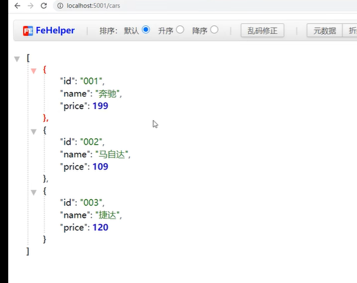Click the "id" key in 003 object
The image size is (357, 283).
coord(67,202)
